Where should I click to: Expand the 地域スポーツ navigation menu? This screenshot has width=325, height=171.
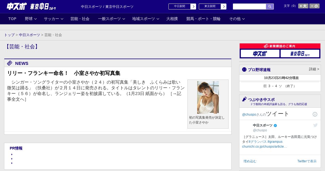pyautogui.click(x=146, y=19)
